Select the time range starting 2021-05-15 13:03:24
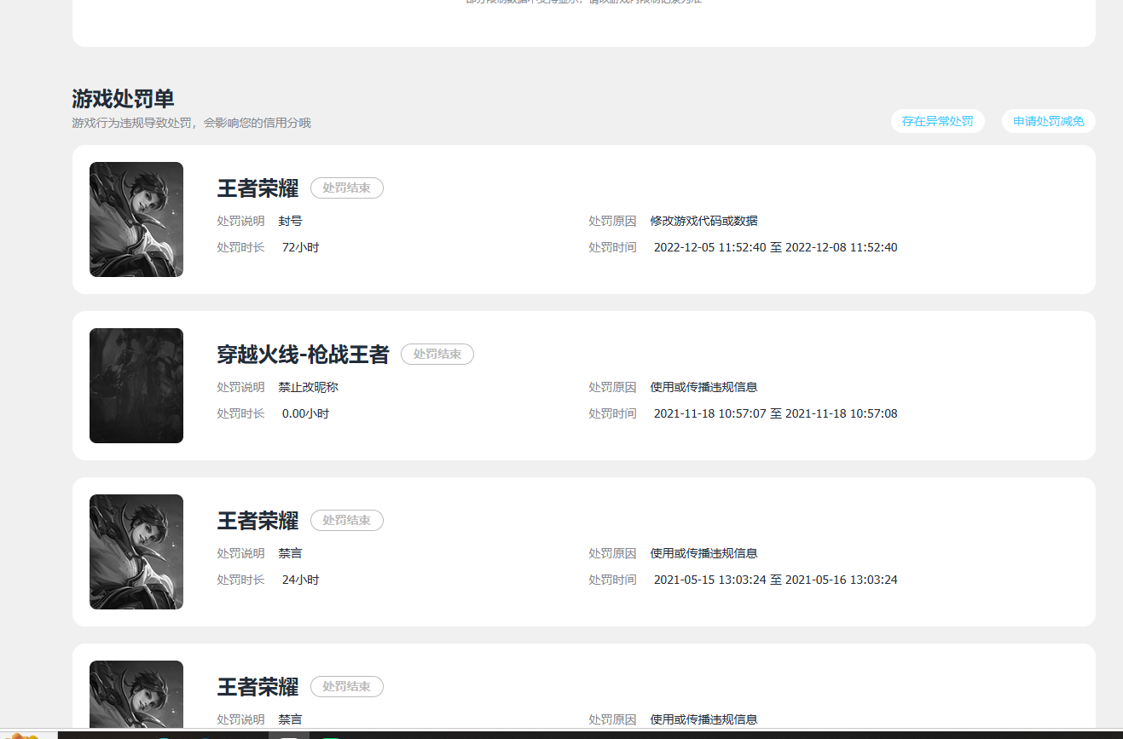This screenshot has height=739, width=1123. click(775, 580)
